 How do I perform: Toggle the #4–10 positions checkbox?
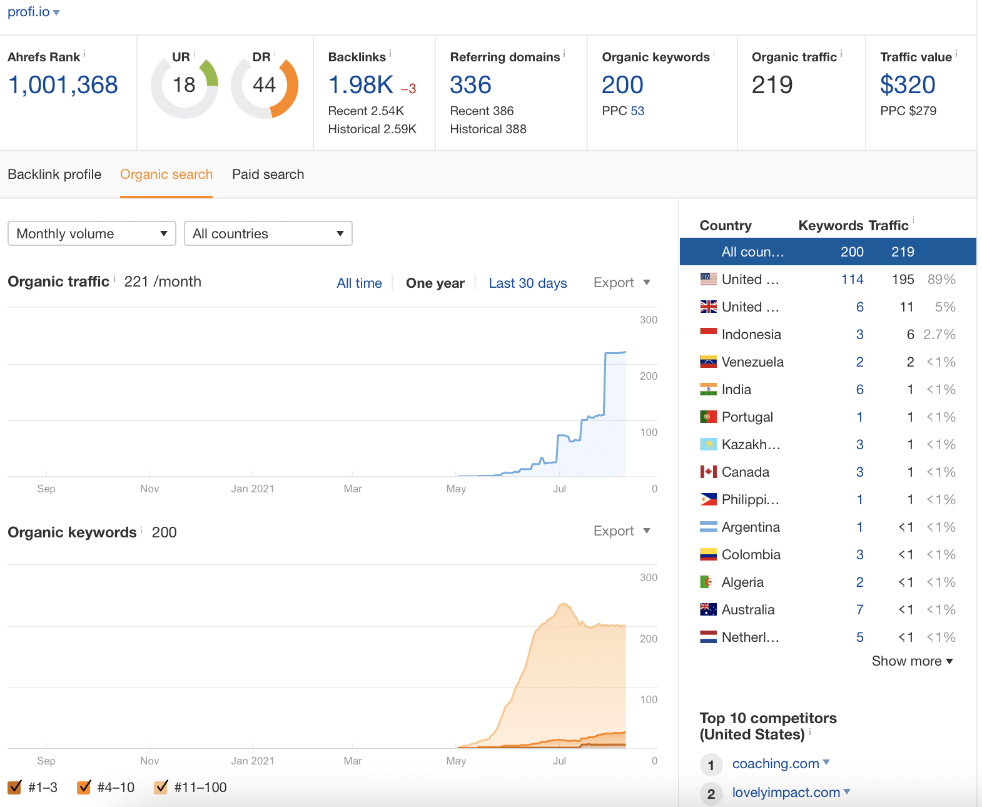pyautogui.click(x=84, y=787)
